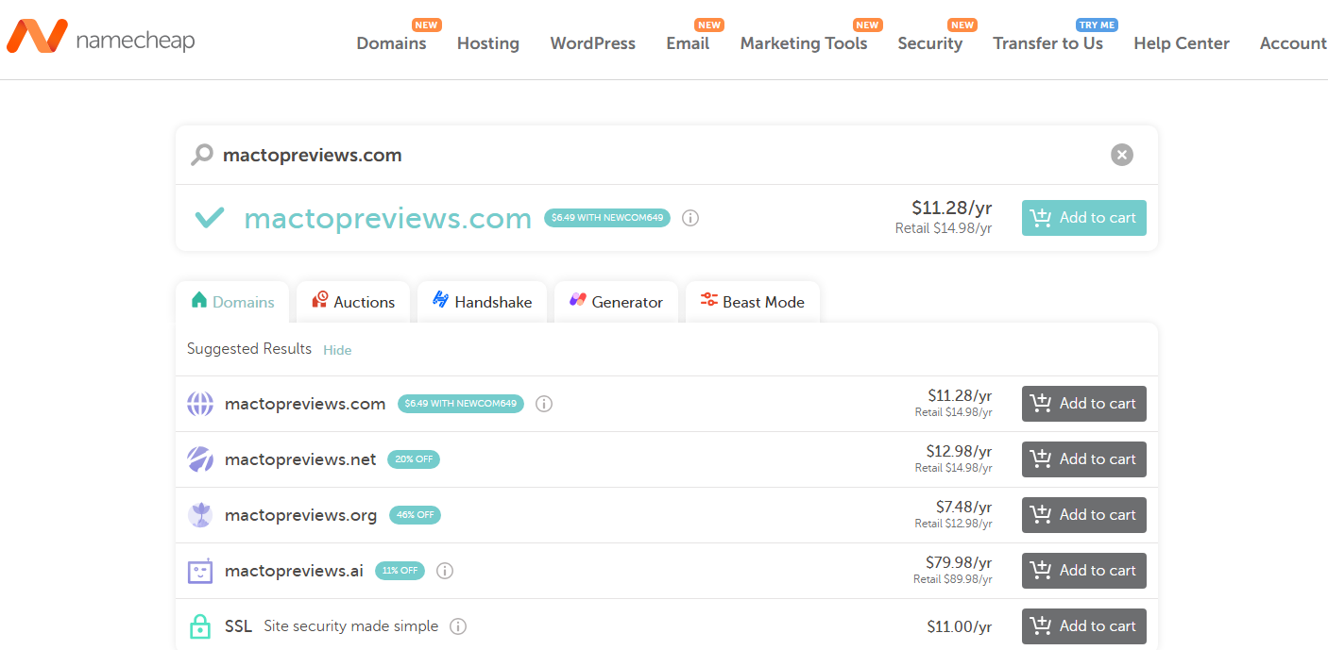Open the Generator tab
This screenshot has width=1328, height=650.
[616, 302]
